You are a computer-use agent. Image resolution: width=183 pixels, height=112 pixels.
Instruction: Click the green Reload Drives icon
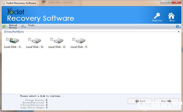4,26
